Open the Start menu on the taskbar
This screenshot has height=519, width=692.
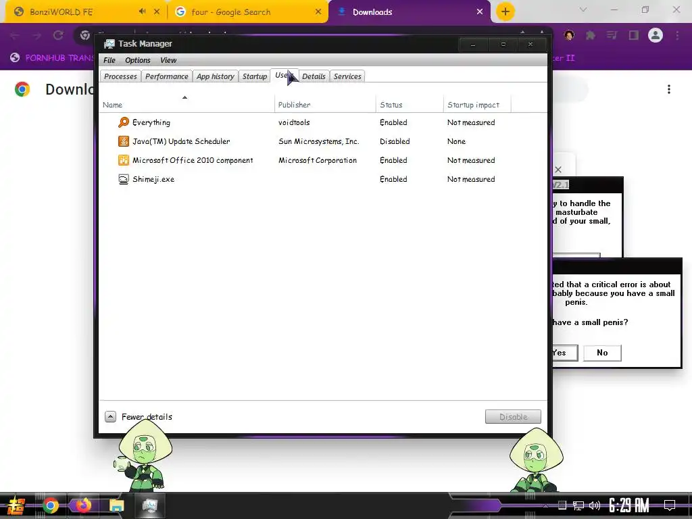[16, 505]
